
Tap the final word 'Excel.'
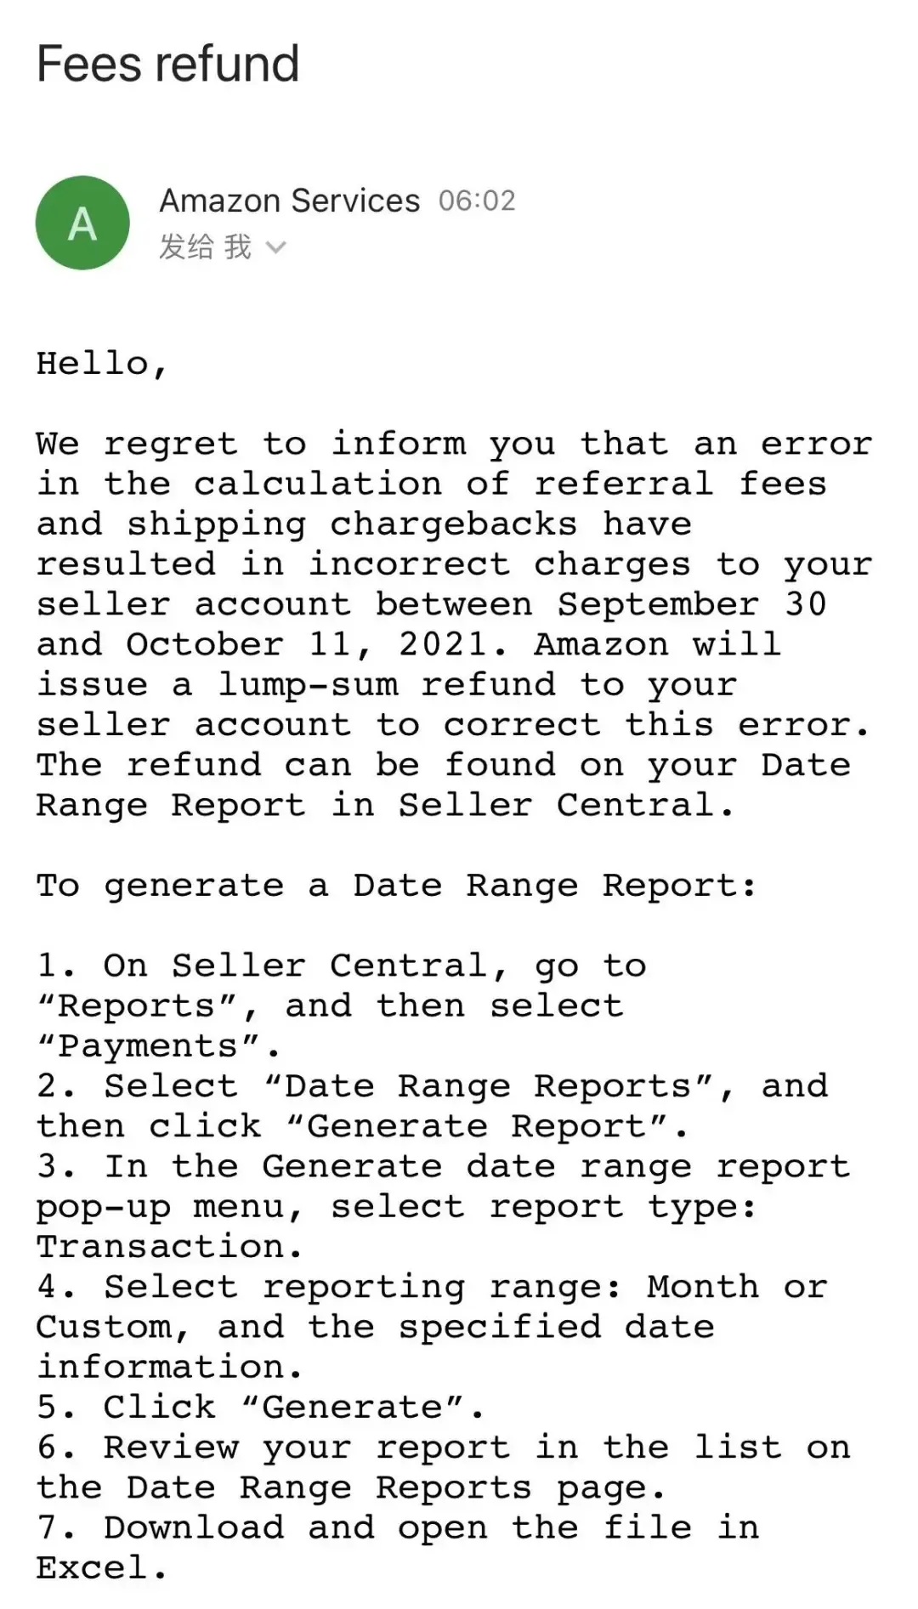tap(101, 1567)
